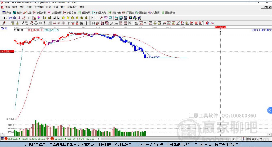Viewport: 272px width, 147px height.
Task: Click the 沪 Shanghai index status icon
Action: tap(6, 139)
